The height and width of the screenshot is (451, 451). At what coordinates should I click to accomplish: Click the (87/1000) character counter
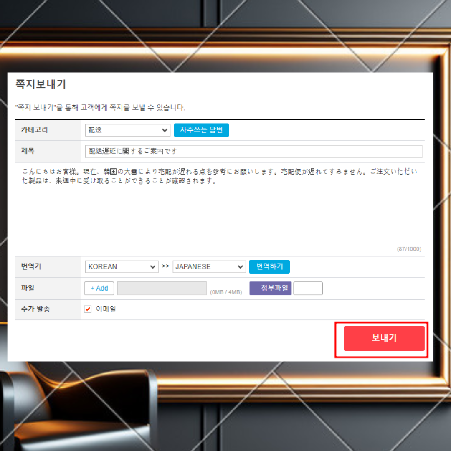point(409,249)
